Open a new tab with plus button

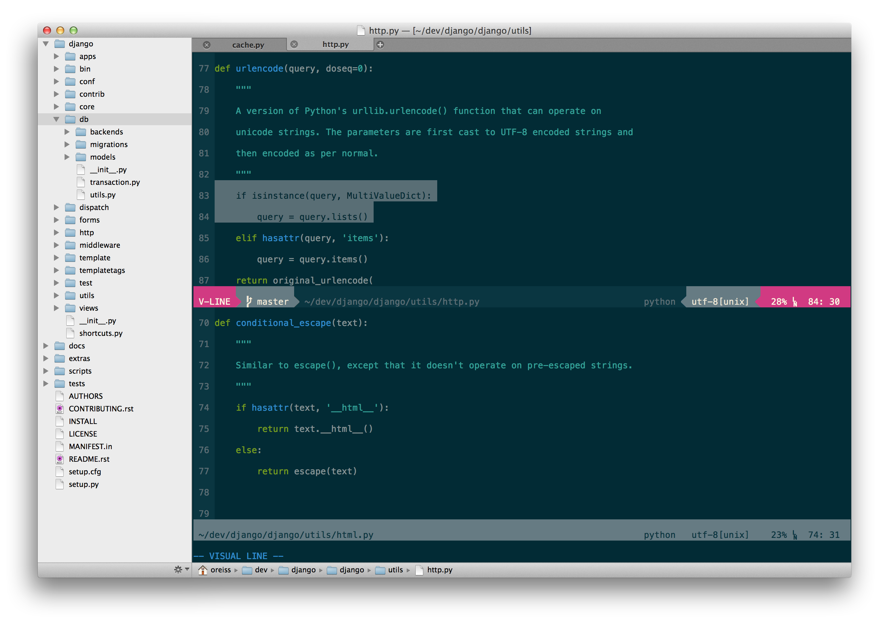381,45
